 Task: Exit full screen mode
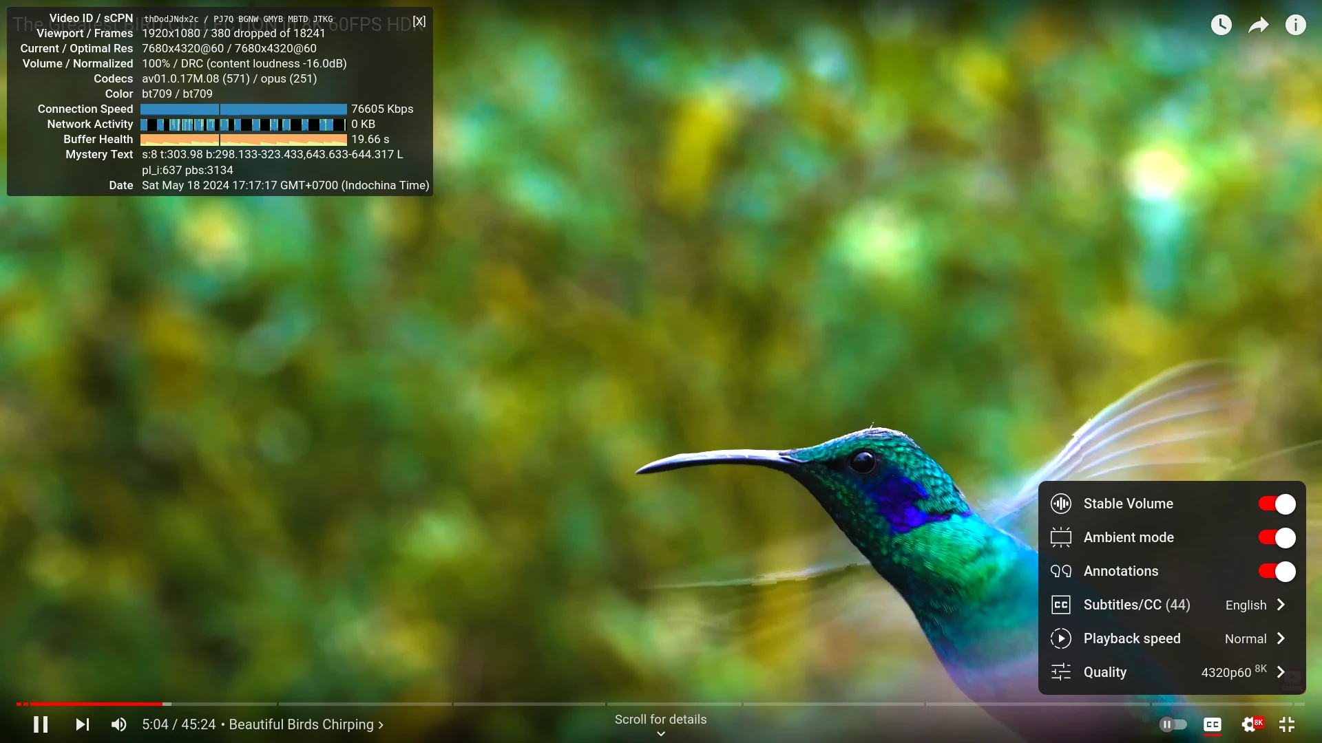pyautogui.click(x=1287, y=724)
